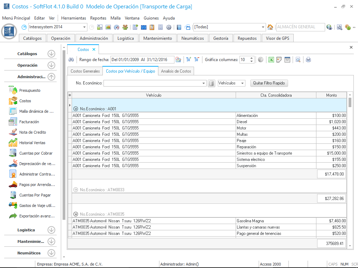Open the No. Económico combo box dropdown
Viewport: 358px width, 268px height.
[204, 83]
